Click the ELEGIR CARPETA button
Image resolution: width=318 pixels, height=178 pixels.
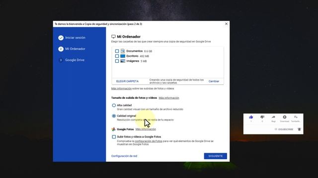coord(127,81)
